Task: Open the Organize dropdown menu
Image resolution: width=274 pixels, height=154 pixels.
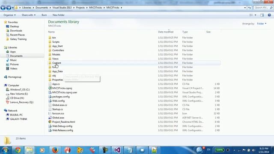Action: point(9,15)
